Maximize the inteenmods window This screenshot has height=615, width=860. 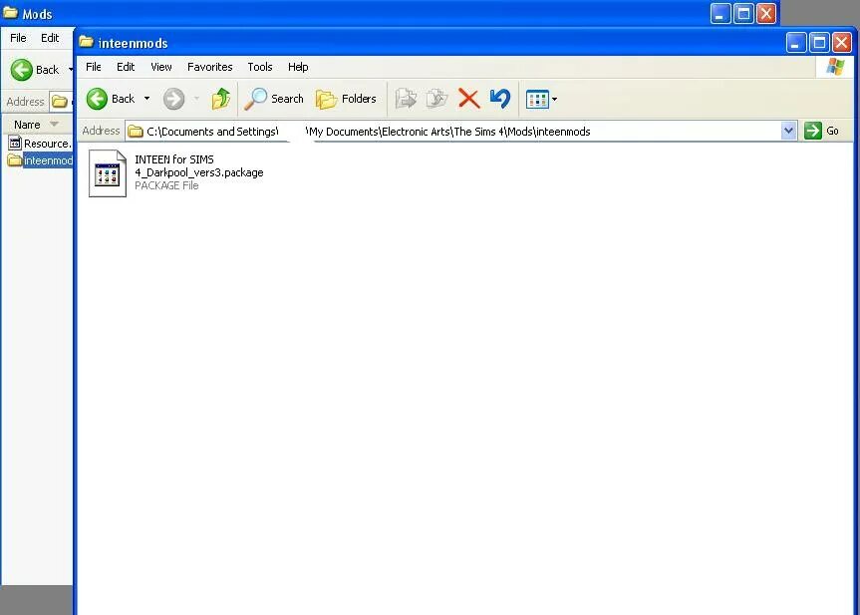pyautogui.click(x=819, y=42)
